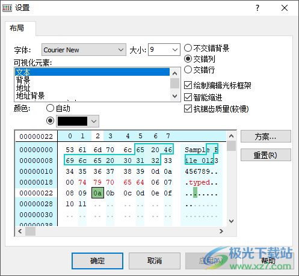Image resolution: width=299 pixels, height=276 pixels.
Task: Click the help question mark button
Action: [257, 8]
